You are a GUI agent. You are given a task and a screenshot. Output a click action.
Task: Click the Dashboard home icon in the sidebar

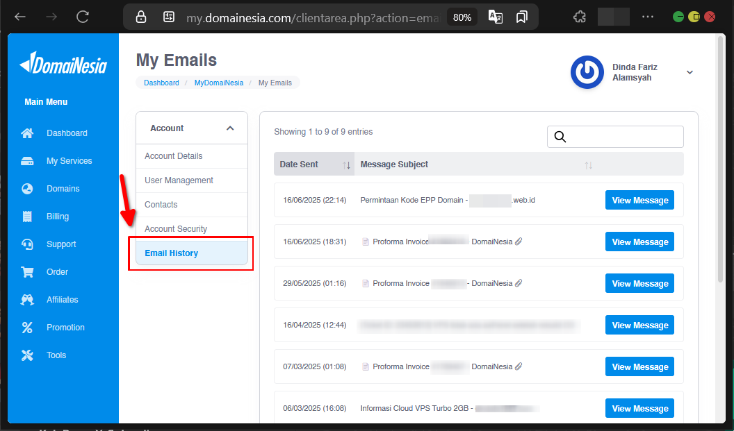[x=27, y=133]
